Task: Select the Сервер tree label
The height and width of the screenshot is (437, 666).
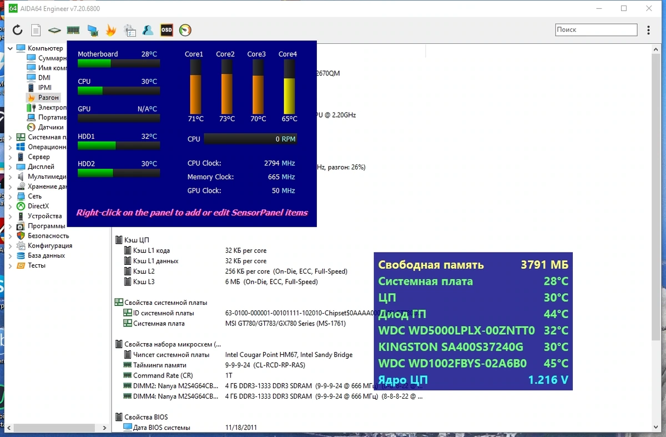Action: [x=39, y=157]
